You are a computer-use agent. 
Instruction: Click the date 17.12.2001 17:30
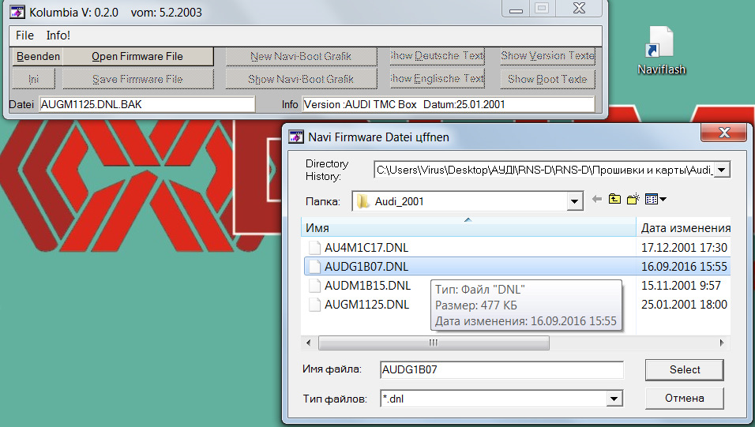tap(684, 247)
